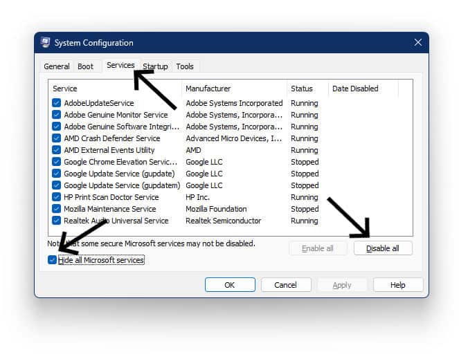Click manufacturer Mozilla Foundation
The image size is (459, 359).
click(216, 209)
